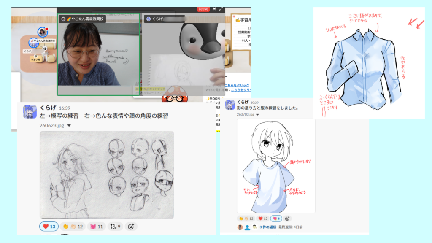432x243 pixels.
Task: Open くらげ username on 10:29 post
Action: point(243,102)
